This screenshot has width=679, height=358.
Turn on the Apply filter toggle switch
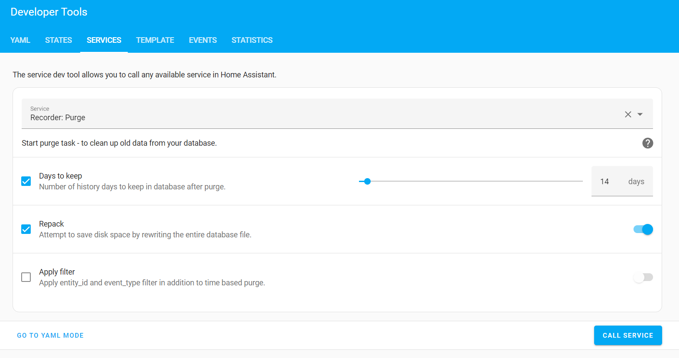click(x=643, y=277)
